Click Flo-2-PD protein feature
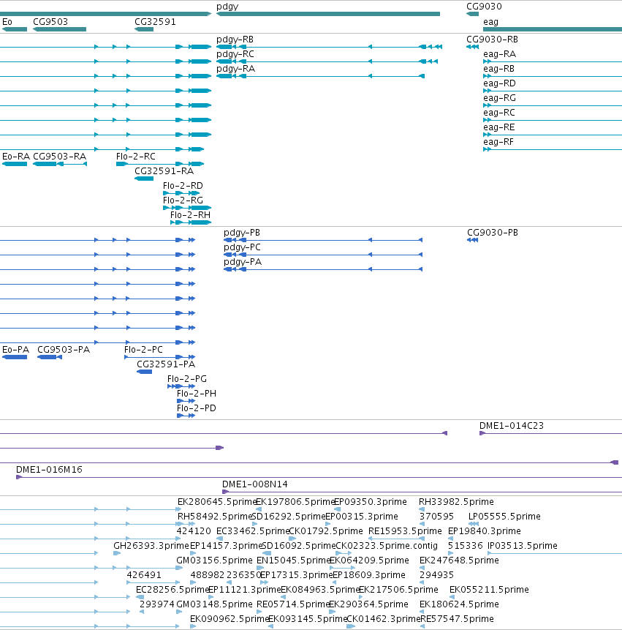Viewport: 622px width, 630px height. coord(186,416)
